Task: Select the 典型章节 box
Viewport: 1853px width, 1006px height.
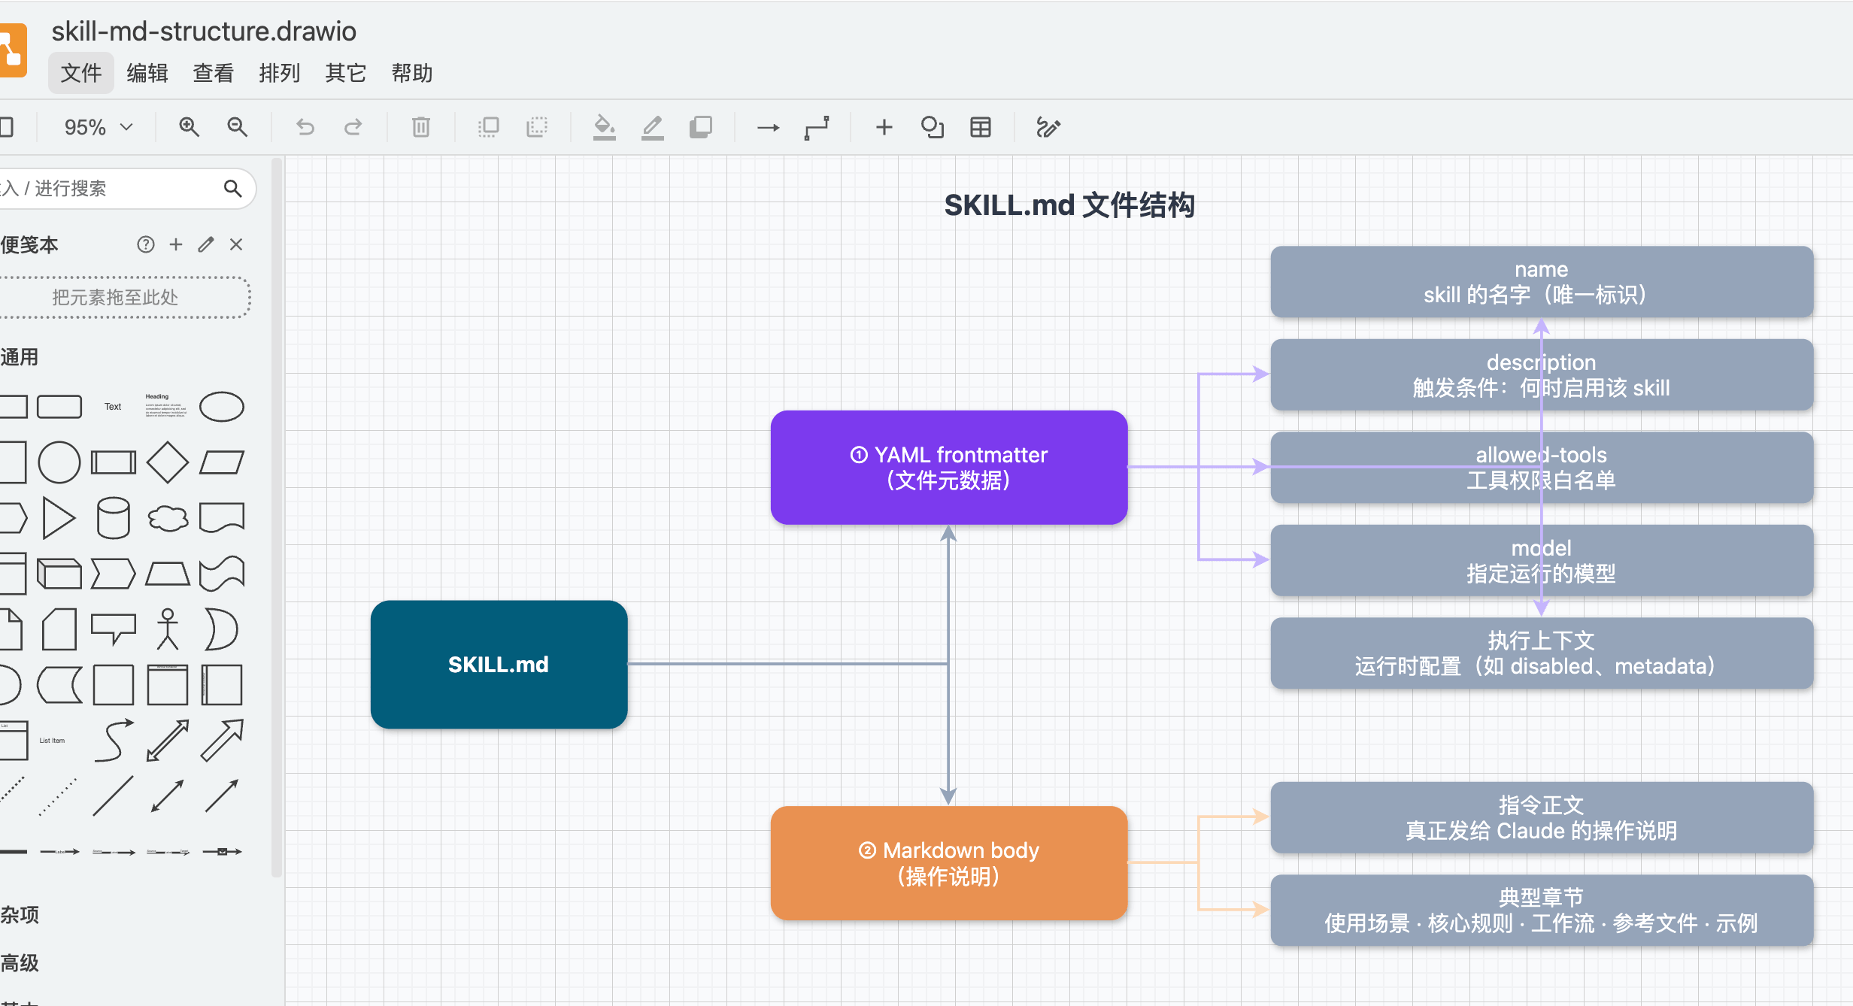Action: coord(1542,911)
